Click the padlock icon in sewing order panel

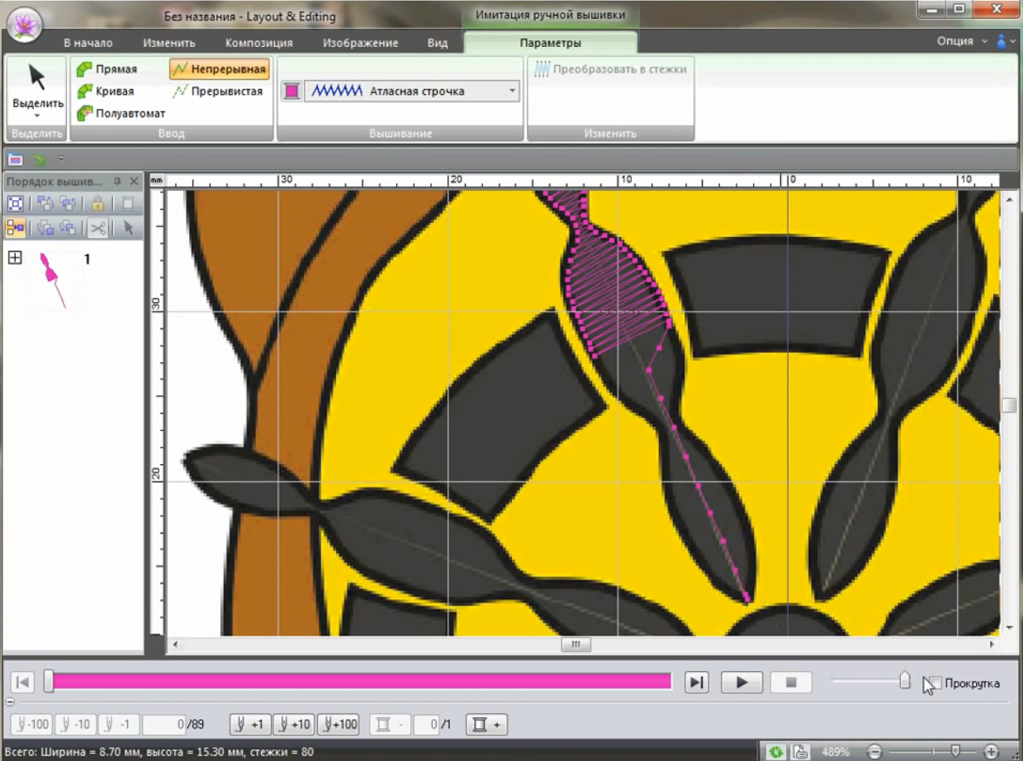(x=98, y=205)
